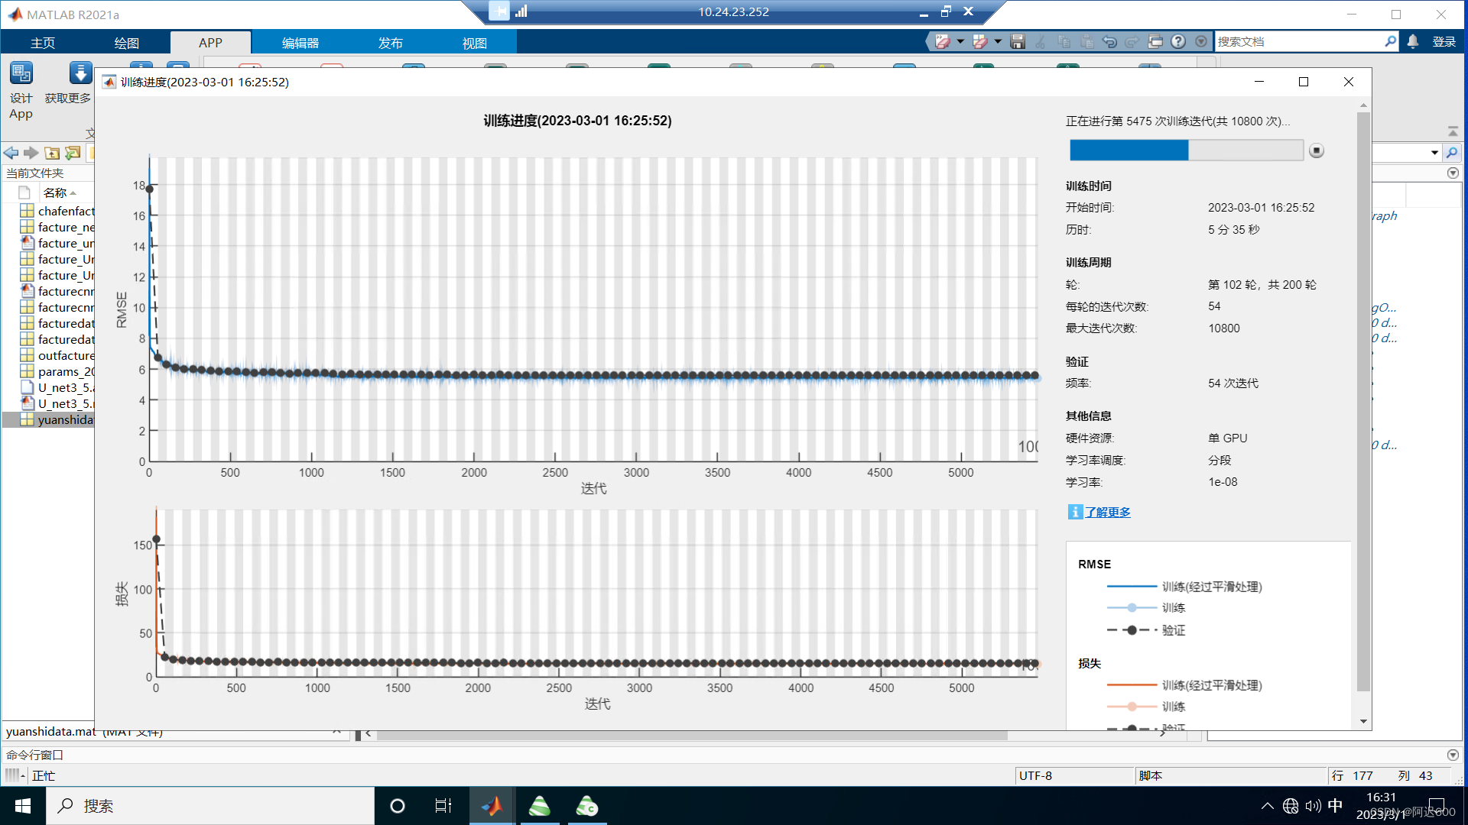Screen dimensions: 1468x825
Task: Click the back navigation arrow above 当前文件夹
Action: (x=11, y=153)
